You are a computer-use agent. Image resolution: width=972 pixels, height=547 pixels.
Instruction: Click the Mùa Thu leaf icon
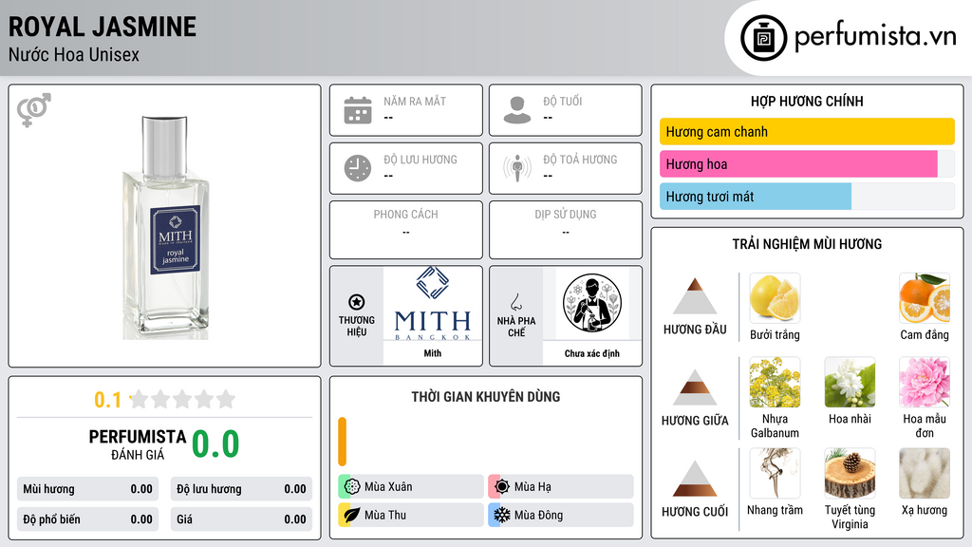pyautogui.click(x=352, y=515)
